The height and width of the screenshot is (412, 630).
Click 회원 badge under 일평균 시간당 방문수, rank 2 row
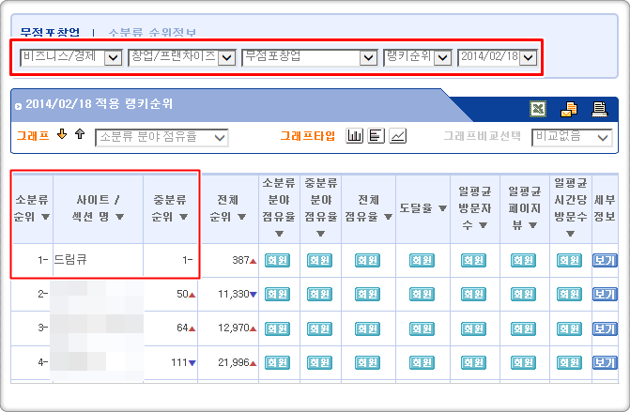[569, 295]
